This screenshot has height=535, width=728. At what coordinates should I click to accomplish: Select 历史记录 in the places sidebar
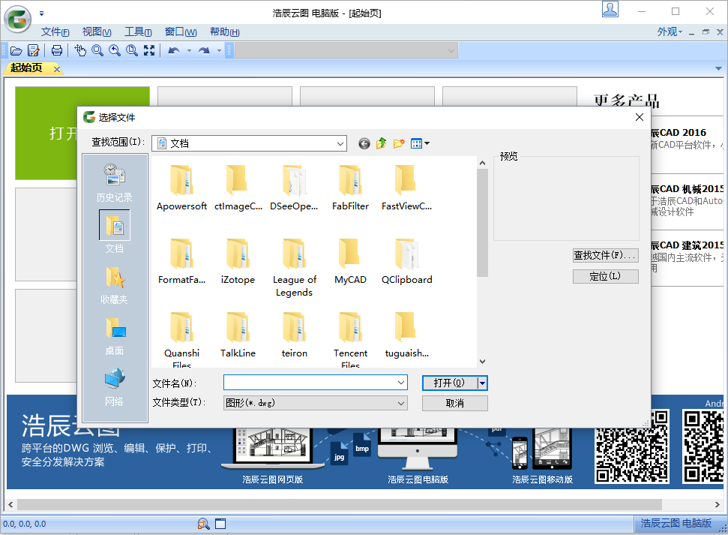[114, 182]
